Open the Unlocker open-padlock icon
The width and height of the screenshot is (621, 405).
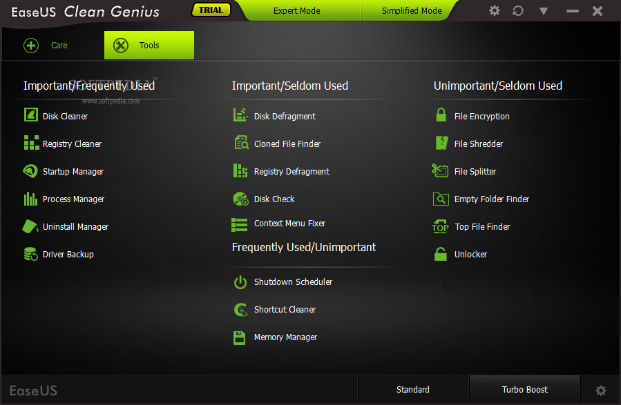pyautogui.click(x=441, y=254)
